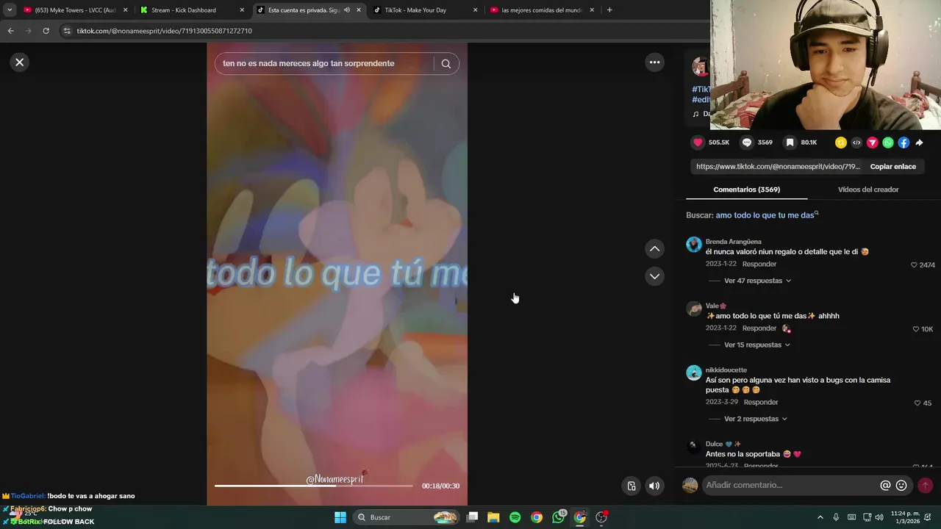Seek on the video progress bar
This screenshot has height=529, width=941.
tap(314, 486)
